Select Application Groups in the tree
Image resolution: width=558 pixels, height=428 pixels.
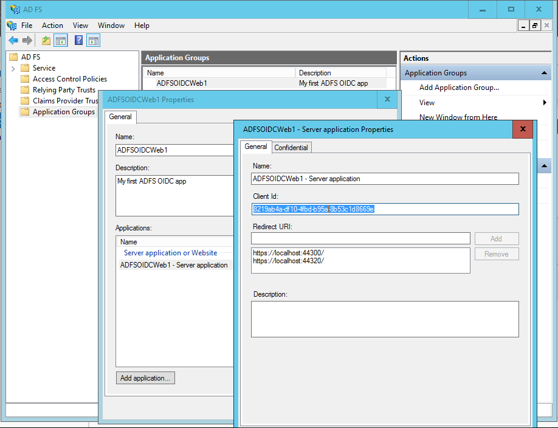click(x=64, y=112)
